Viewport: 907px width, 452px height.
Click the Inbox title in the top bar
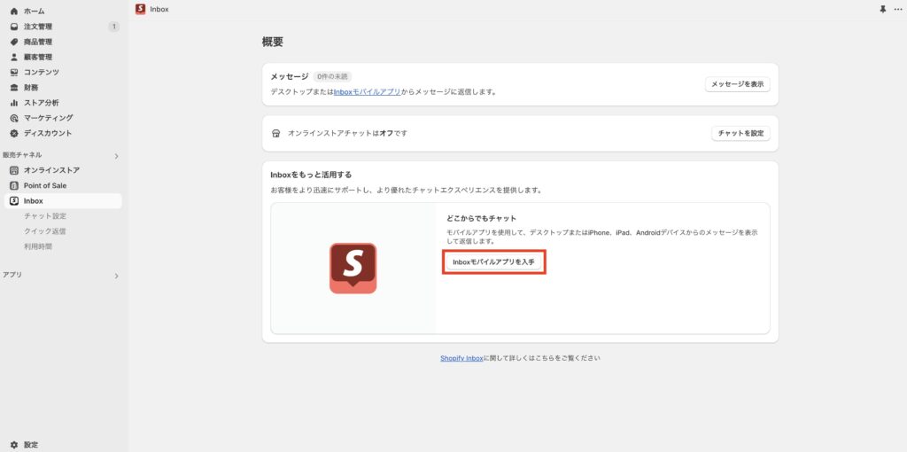coord(159,9)
